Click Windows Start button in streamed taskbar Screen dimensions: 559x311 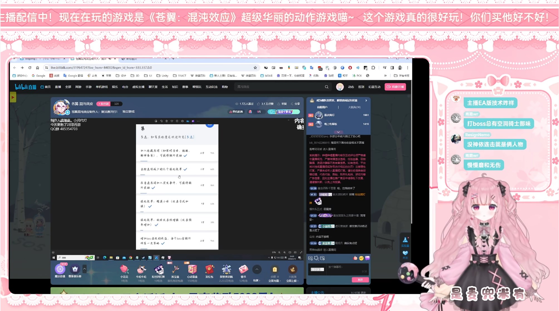tap(54, 258)
